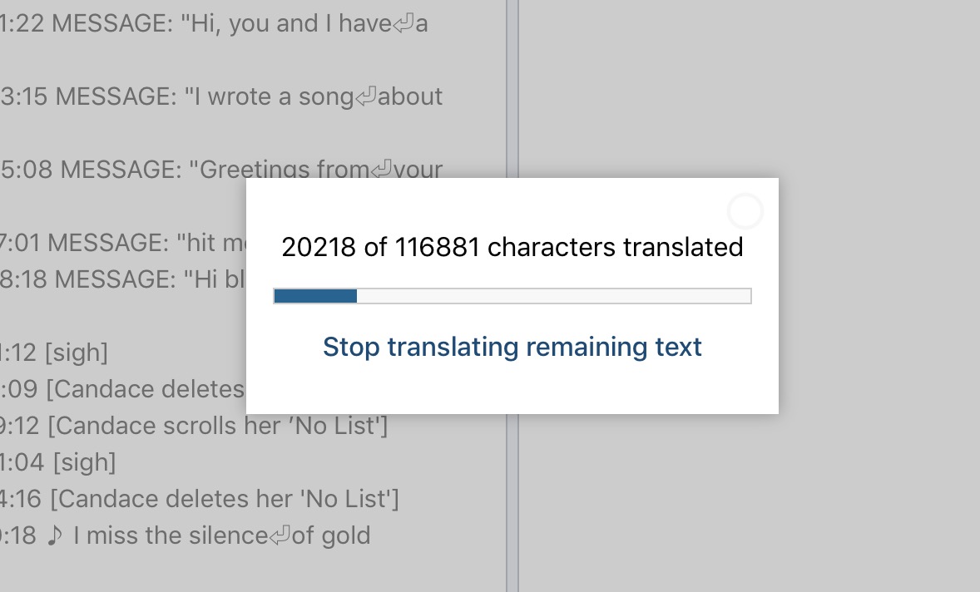Click the Stop translating remaining text link
The height and width of the screenshot is (592, 980).
coord(512,347)
